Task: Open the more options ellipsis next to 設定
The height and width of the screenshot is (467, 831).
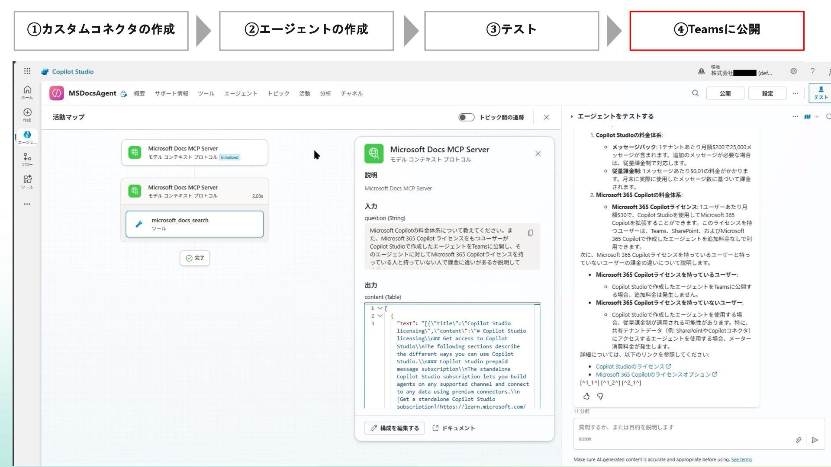Action: click(795, 93)
